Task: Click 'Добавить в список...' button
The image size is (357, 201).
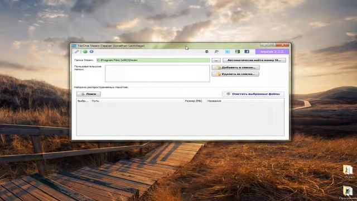Action: coord(235,68)
